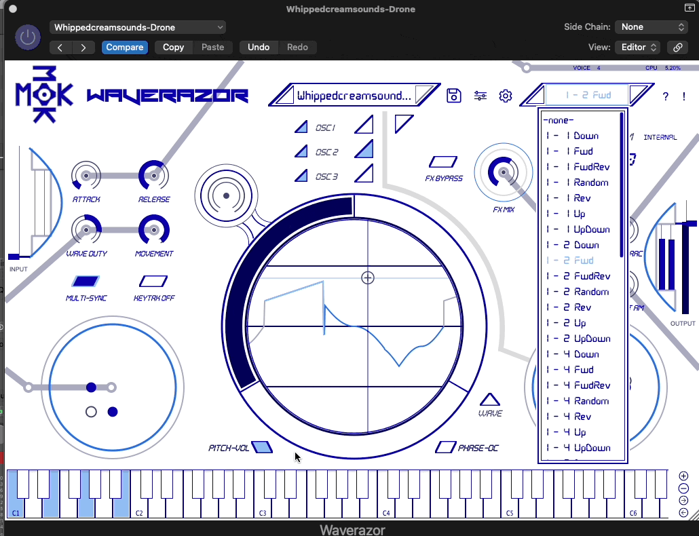Go to previous preset arrow in header

60,47
